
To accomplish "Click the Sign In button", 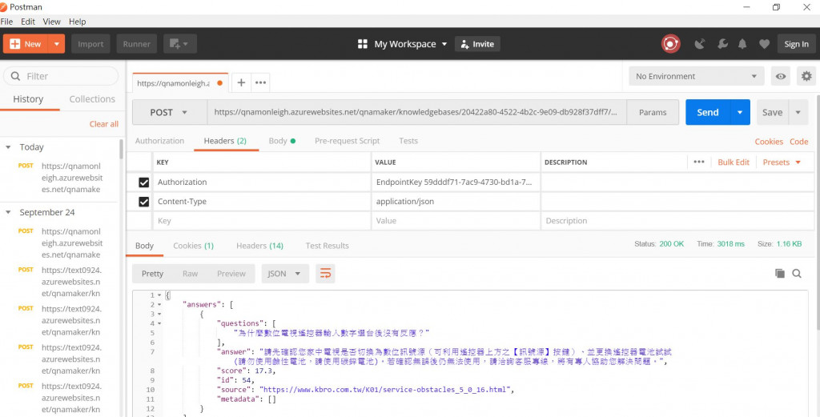I will (797, 44).
